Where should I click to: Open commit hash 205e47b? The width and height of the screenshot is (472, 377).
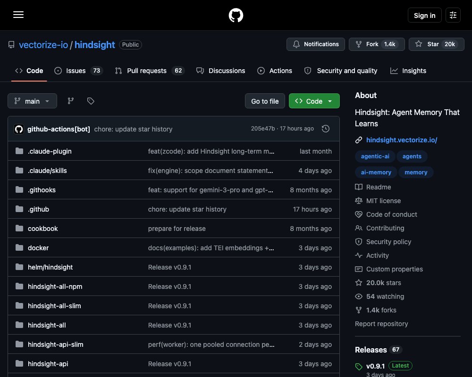tap(263, 128)
